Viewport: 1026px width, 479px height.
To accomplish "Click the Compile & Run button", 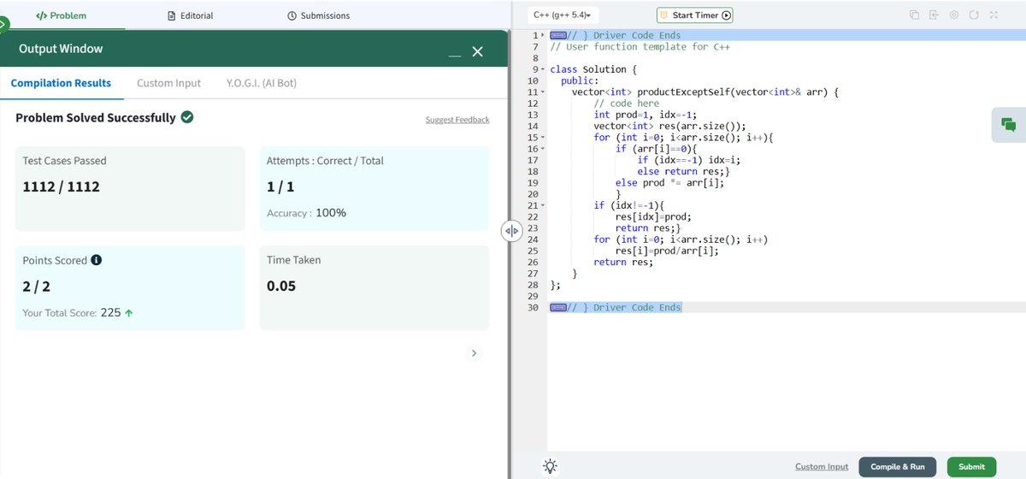I will pos(898,467).
